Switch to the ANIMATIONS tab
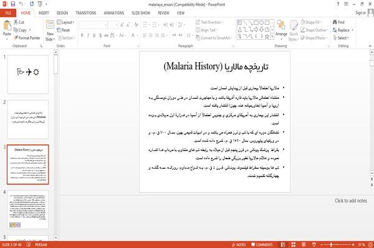Screen dimensions: 374x248 [x=114, y=13]
